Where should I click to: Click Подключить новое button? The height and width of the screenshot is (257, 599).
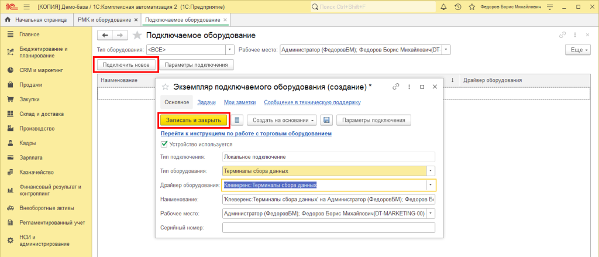(126, 64)
